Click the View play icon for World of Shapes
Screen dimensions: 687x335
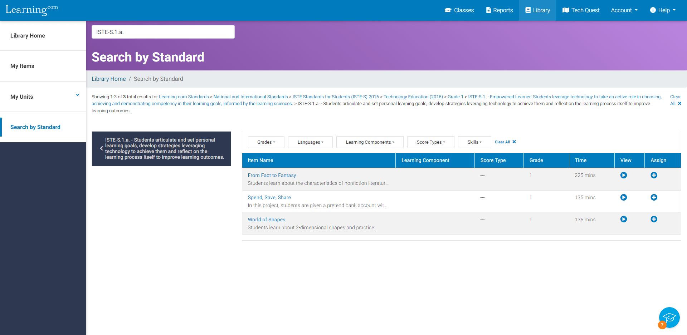(623, 219)
